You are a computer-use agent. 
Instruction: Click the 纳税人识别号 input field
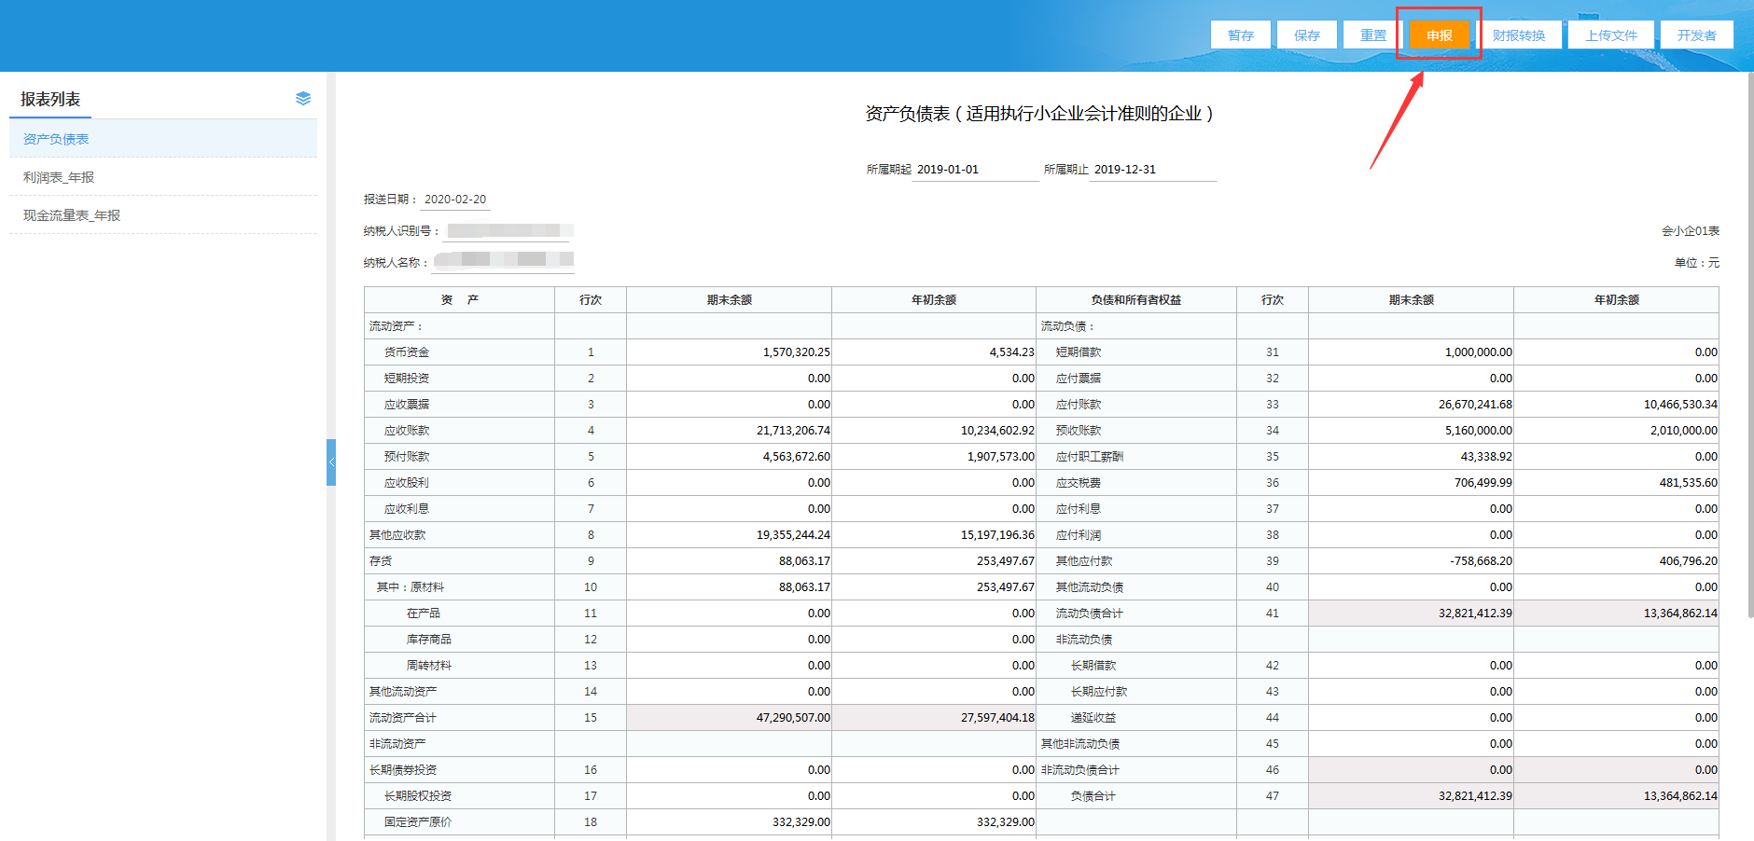pyautogui.click(x=507, y=231)
